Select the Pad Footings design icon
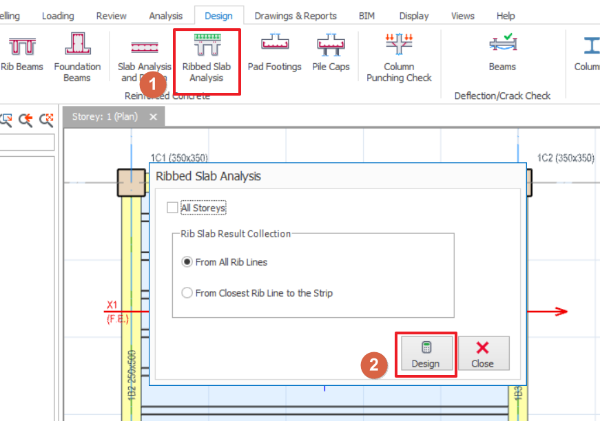This screenshot has width=600, height=421. [274, 54]
